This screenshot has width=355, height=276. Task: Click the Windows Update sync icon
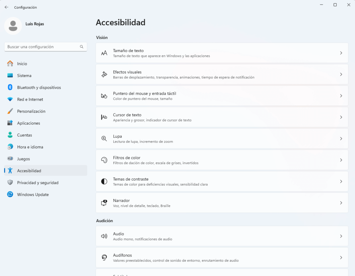(10, 194)
